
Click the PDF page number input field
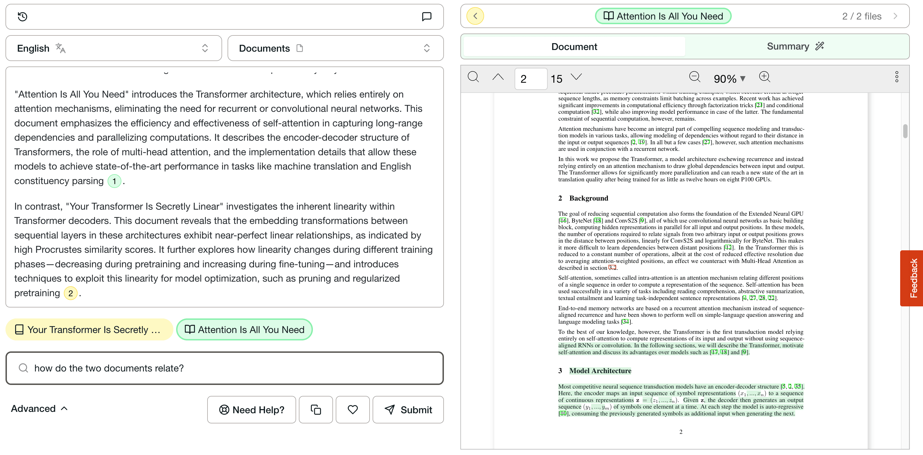tap(531, 79)
